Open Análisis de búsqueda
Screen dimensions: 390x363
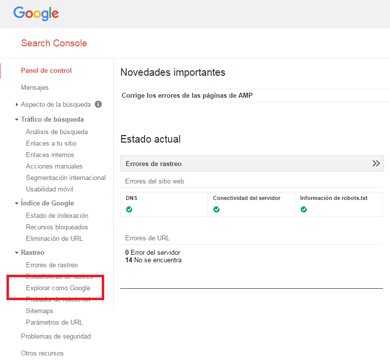[x=57, y=132]
